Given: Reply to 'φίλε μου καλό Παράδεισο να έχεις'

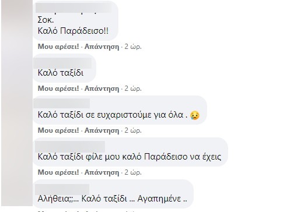Looking at the screenshot, I should (x=101, y=172).
